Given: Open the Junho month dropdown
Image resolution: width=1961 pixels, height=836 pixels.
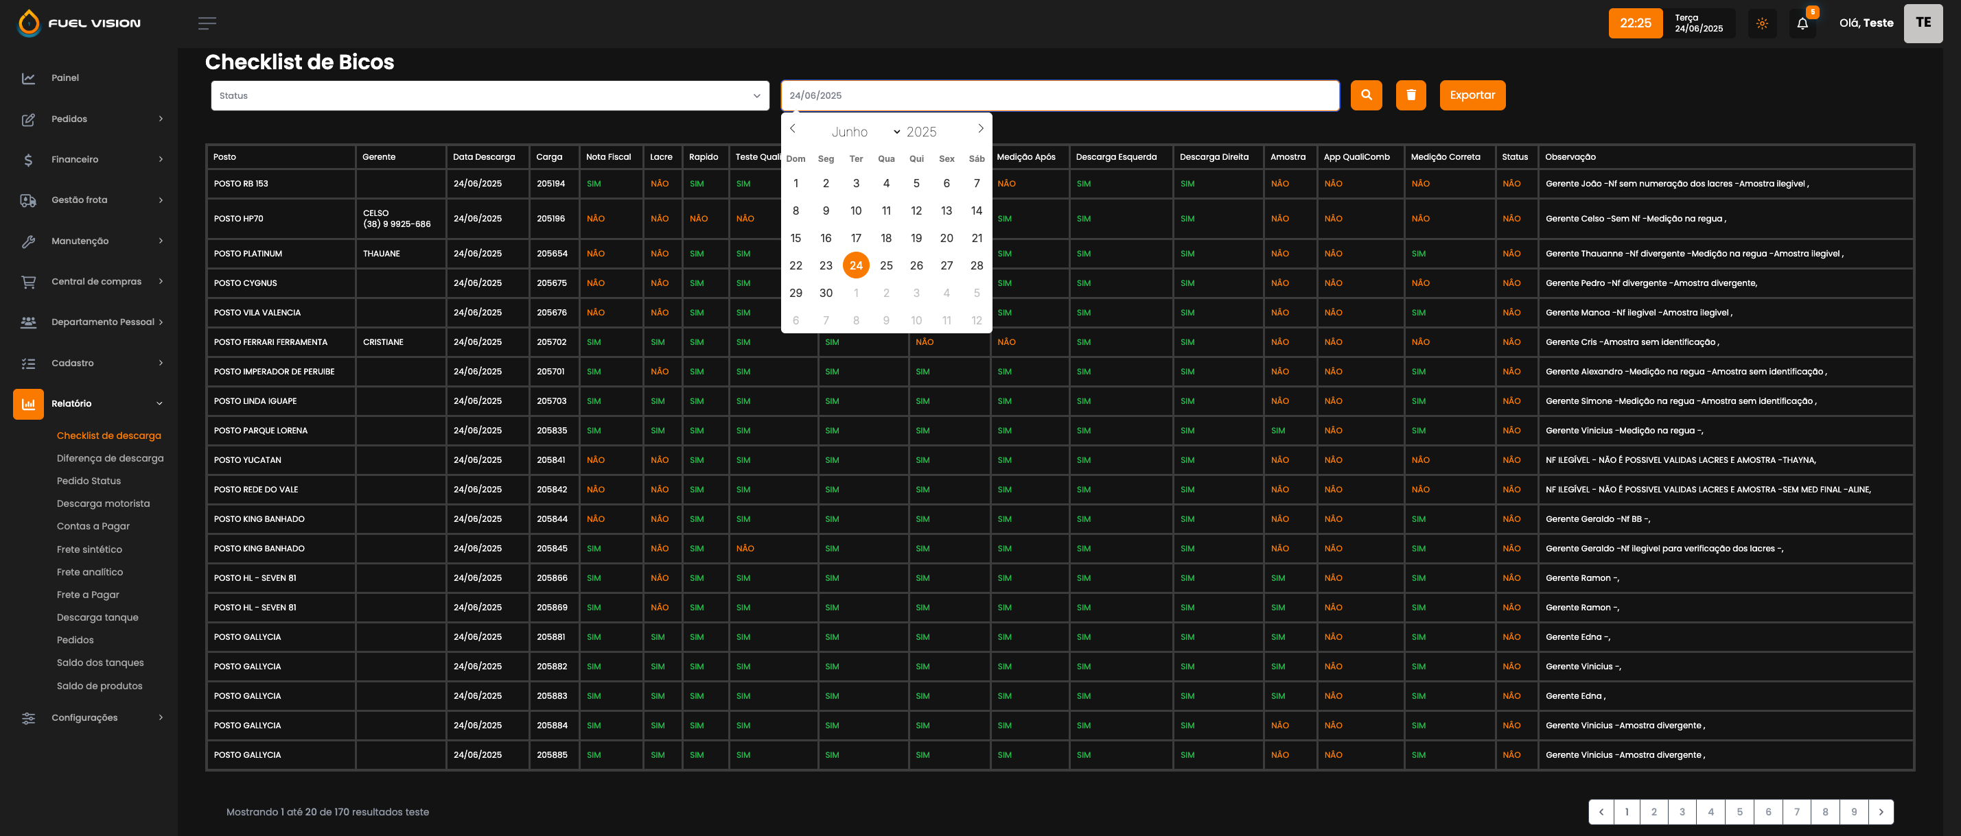Looking at the screenshot, I should [x=865, y=132].
